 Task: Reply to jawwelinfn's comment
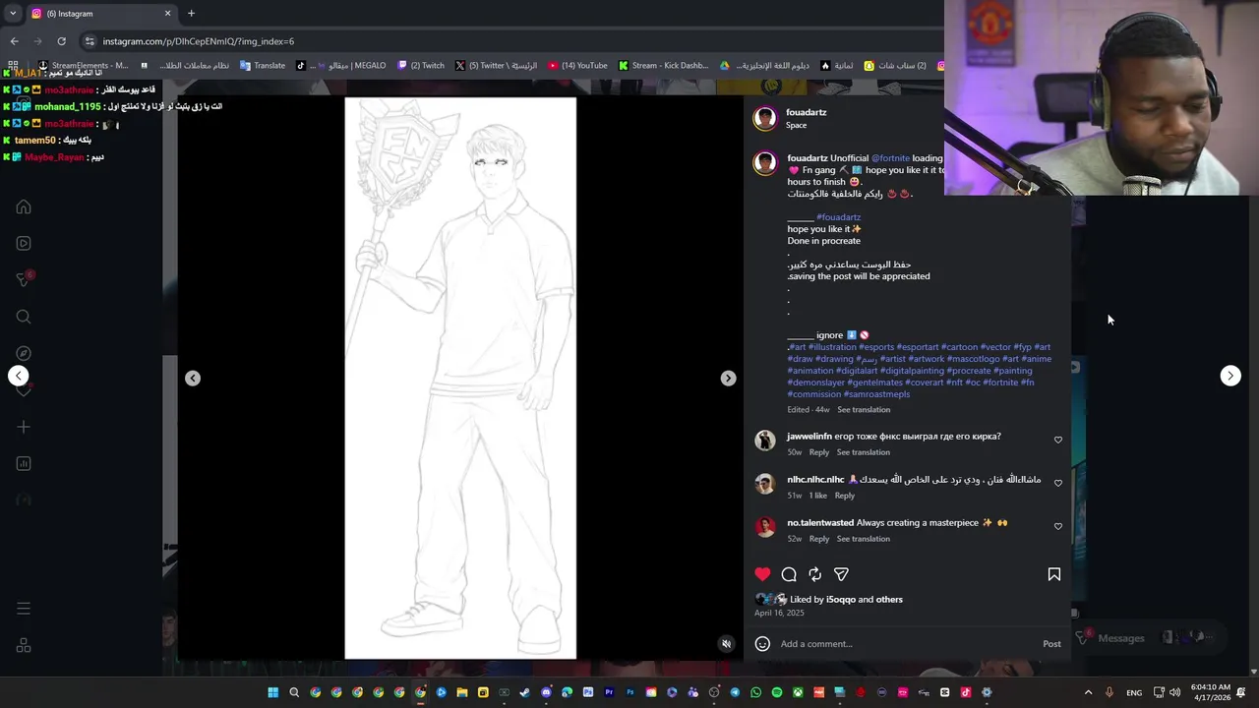[819, 452]
